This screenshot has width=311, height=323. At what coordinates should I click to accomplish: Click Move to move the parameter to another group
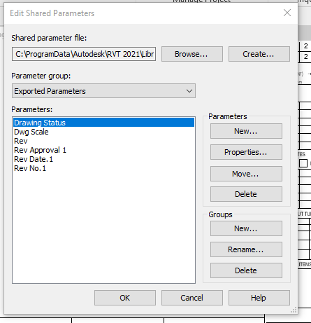coord(246,174)
